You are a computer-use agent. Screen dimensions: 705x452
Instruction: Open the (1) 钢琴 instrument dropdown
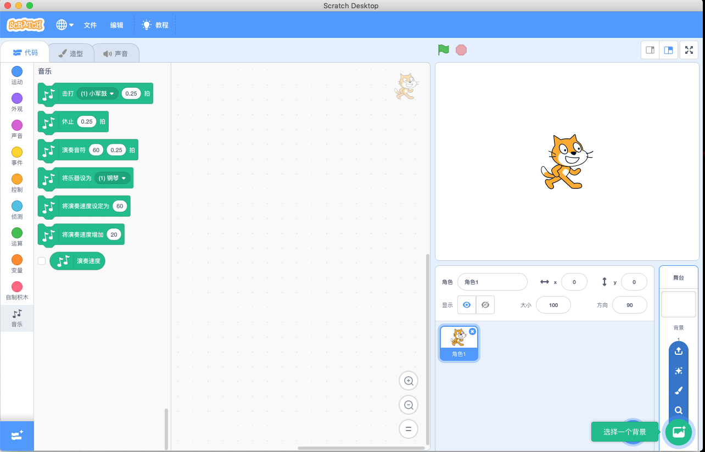click(x=113, y=178)
